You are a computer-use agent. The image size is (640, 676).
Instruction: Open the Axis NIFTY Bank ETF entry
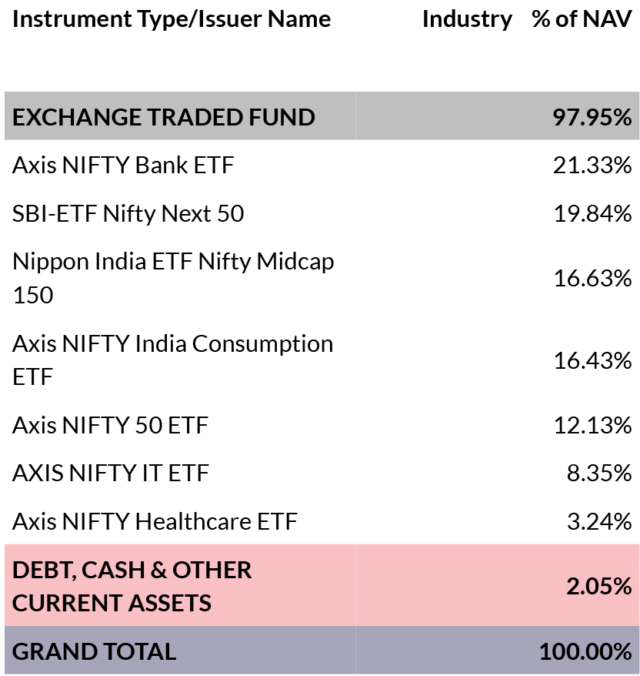coord(123,165)
